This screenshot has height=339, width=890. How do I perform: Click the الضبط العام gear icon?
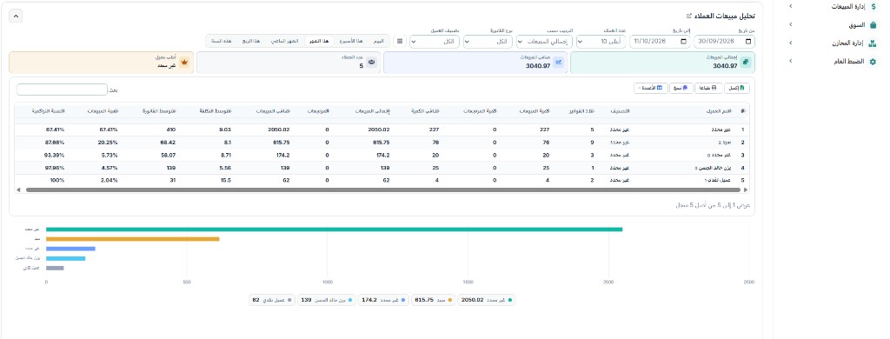pyautogui.click(x=873, y=62)
